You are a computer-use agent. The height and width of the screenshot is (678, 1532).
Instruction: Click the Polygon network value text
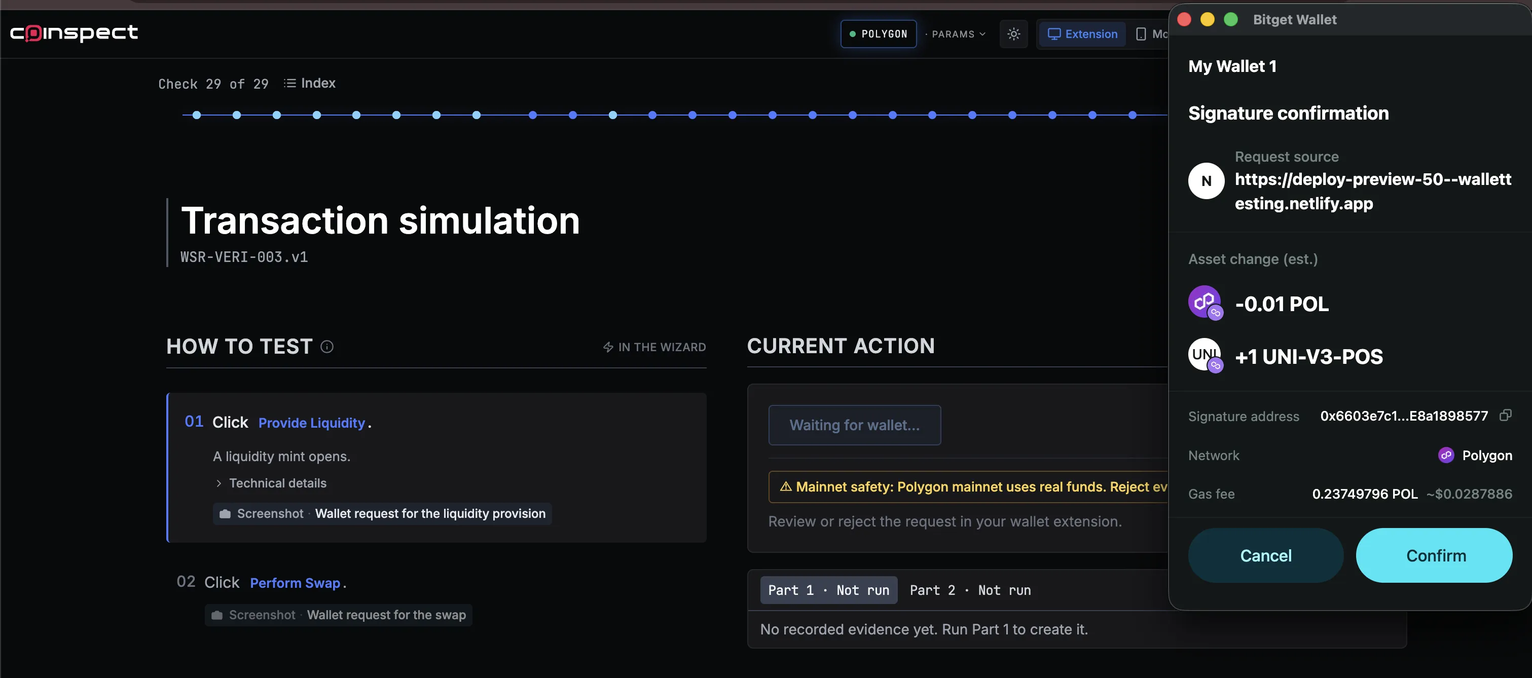tap(1487, 455)
